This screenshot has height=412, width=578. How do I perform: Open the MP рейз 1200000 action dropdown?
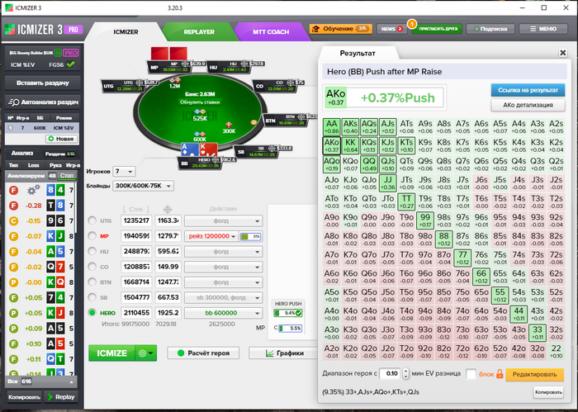point(212,236)
